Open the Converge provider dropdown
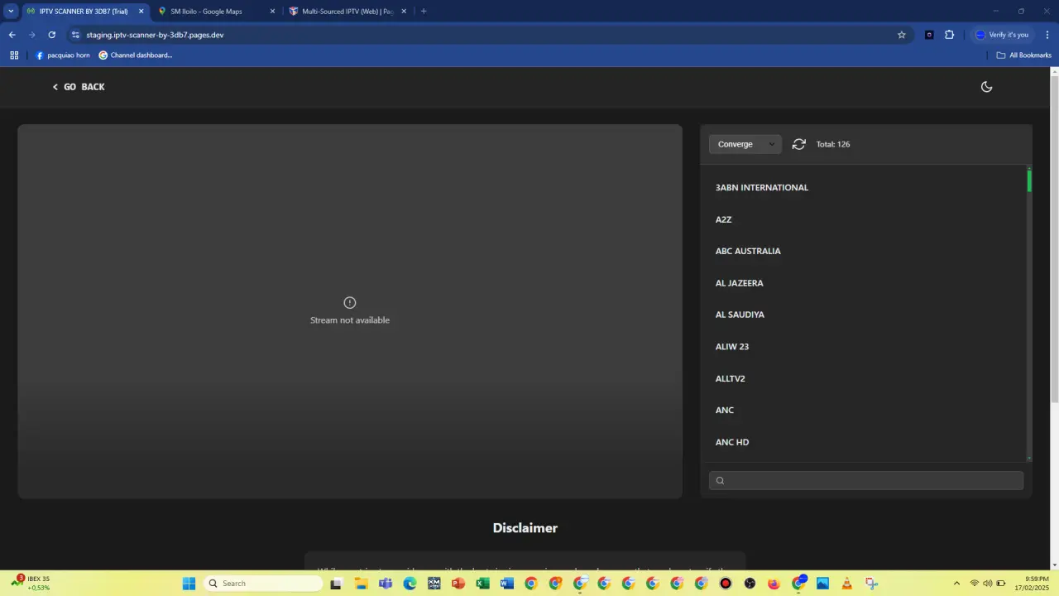This screenshot has width=1059, height=596. coord(745,144)
